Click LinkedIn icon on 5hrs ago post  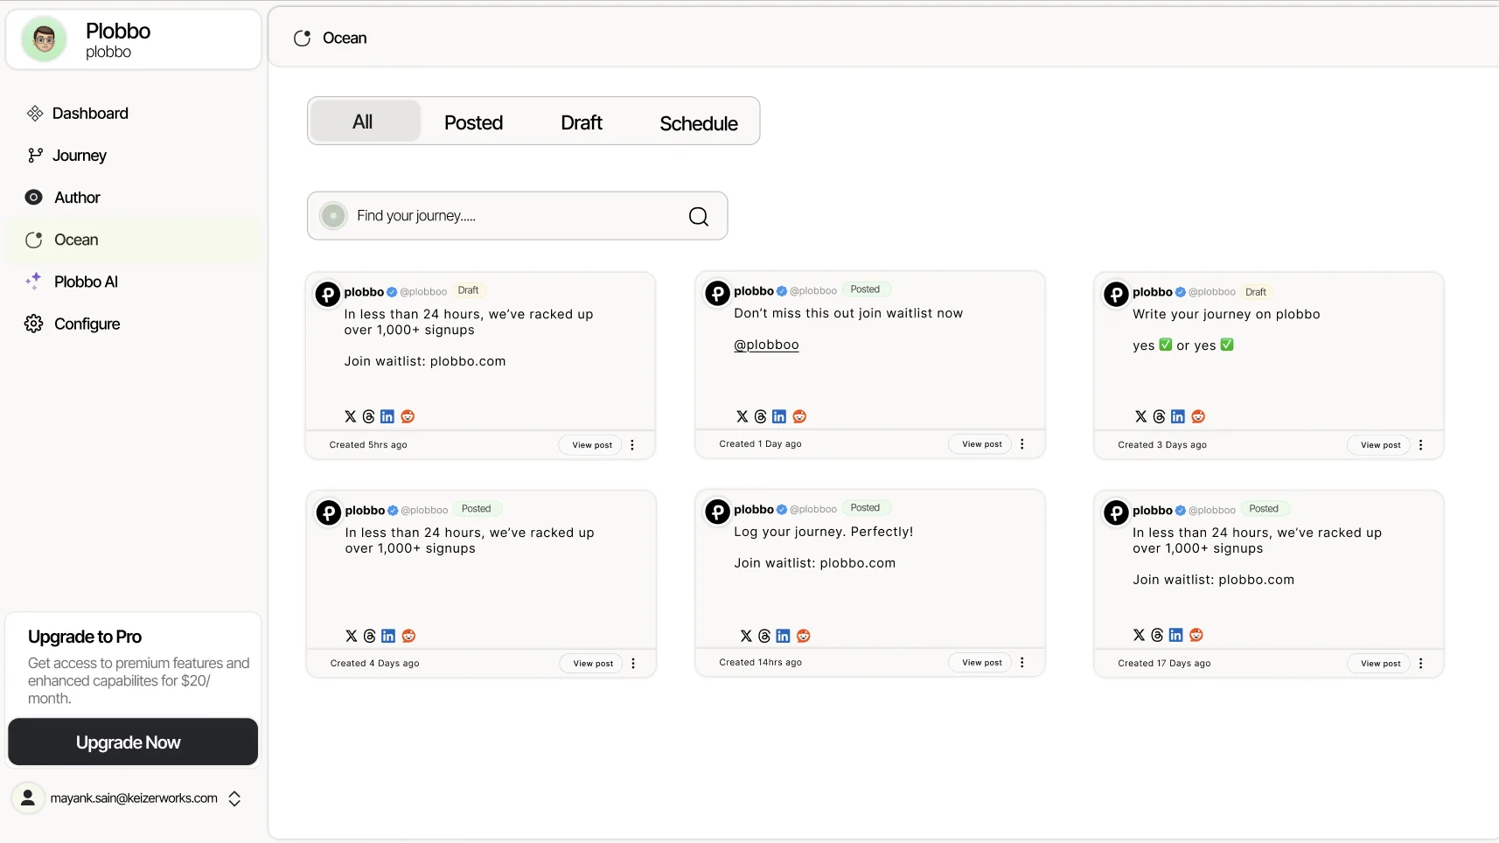tap(387, 416)
